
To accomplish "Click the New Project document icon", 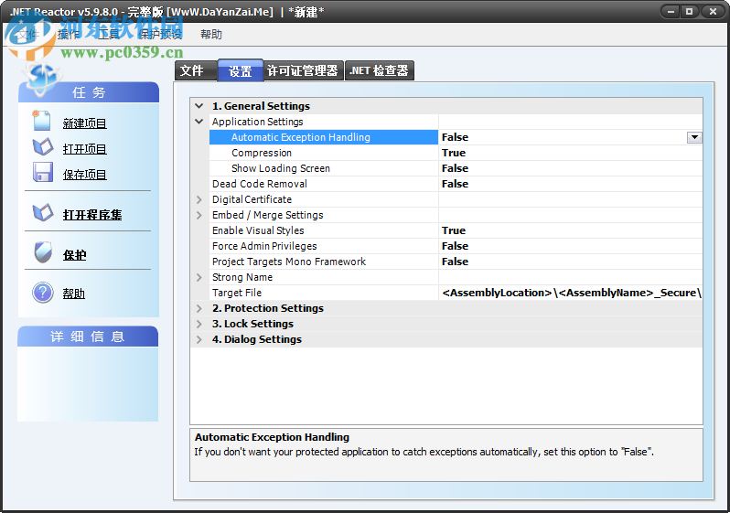I will (x=41, y=121).
